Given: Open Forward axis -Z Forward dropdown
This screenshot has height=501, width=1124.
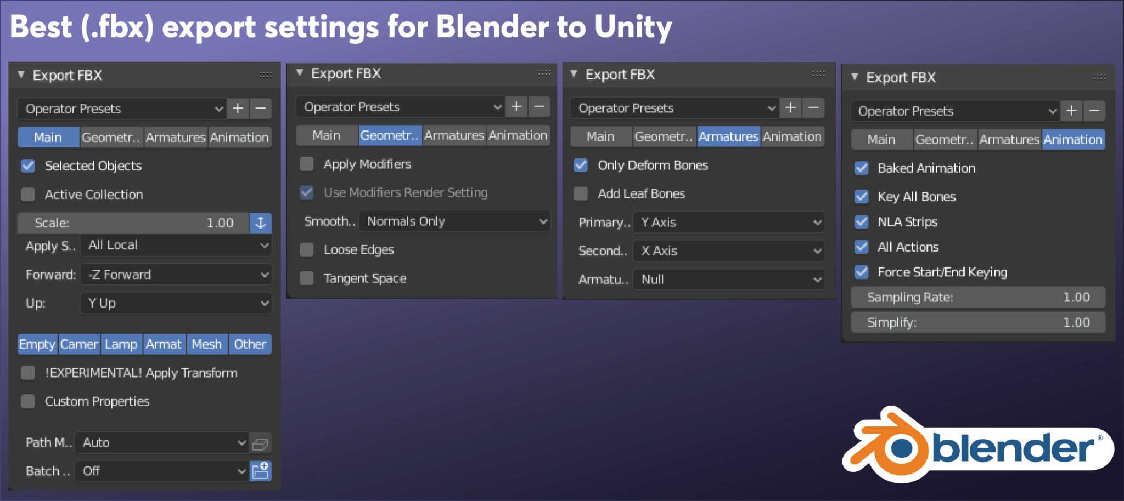Looking at the screenshot, I should click(176, 275).
